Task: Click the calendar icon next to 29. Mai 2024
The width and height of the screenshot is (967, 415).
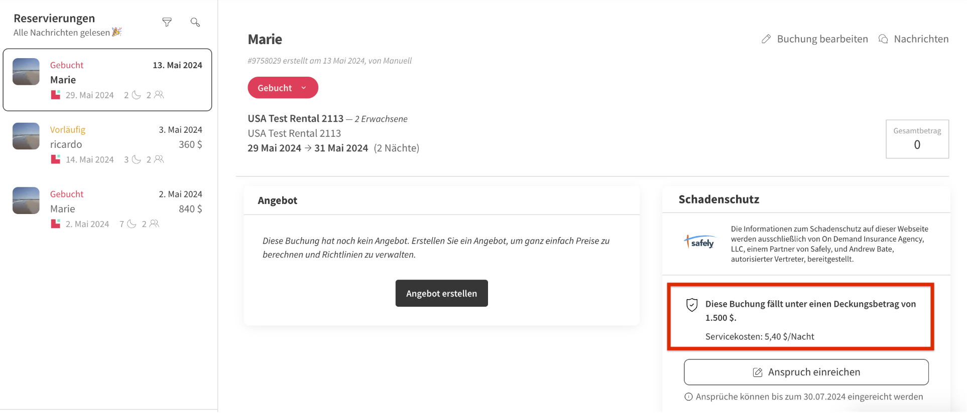Action: point(55,94)
